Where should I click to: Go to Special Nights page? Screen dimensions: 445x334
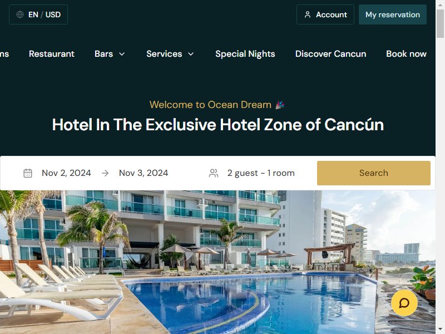(245, 54)
